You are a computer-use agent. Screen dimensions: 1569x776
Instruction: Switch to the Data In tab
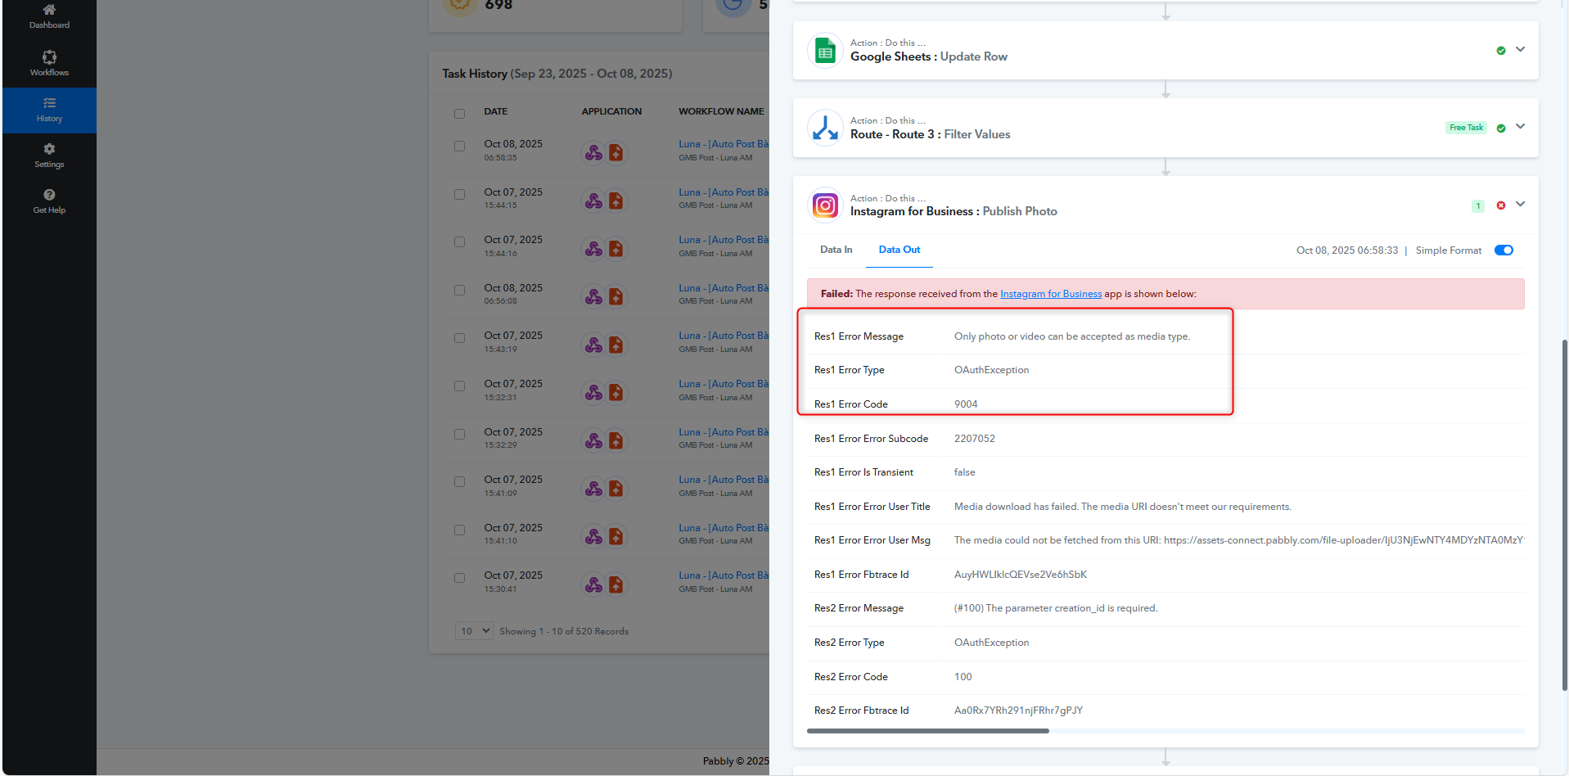pos(836,250)
